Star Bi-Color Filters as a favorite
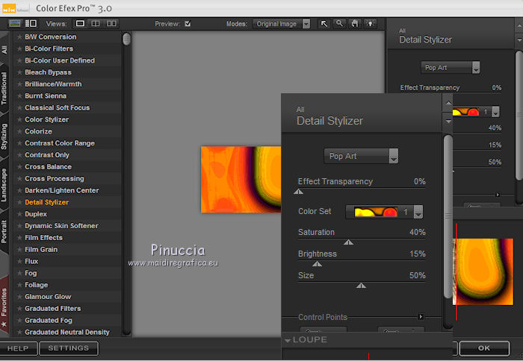 (19, 48)
